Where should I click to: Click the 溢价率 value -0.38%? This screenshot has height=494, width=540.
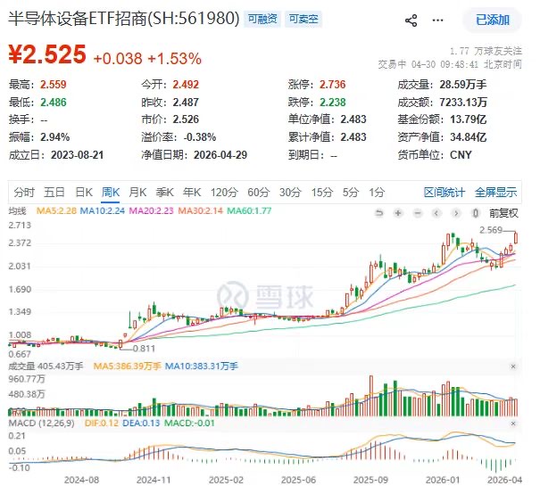pos(199,137)
